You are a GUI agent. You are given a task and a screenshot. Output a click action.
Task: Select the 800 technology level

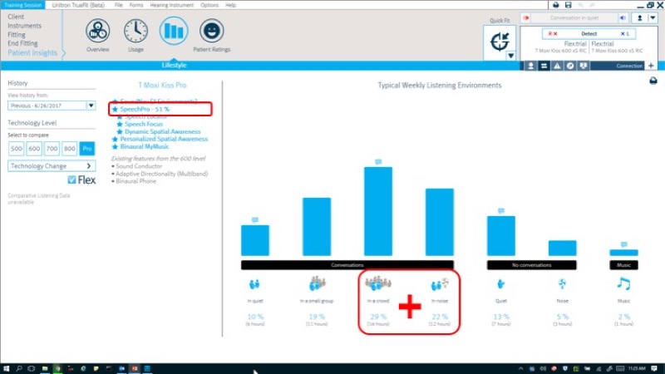pos(69,149)
